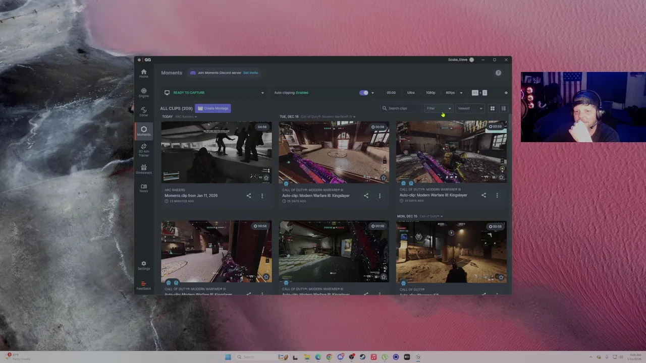Open the Home section in sidebar
Image resolution: width=646 pixels, height=363 pixels.
point(144,74)
